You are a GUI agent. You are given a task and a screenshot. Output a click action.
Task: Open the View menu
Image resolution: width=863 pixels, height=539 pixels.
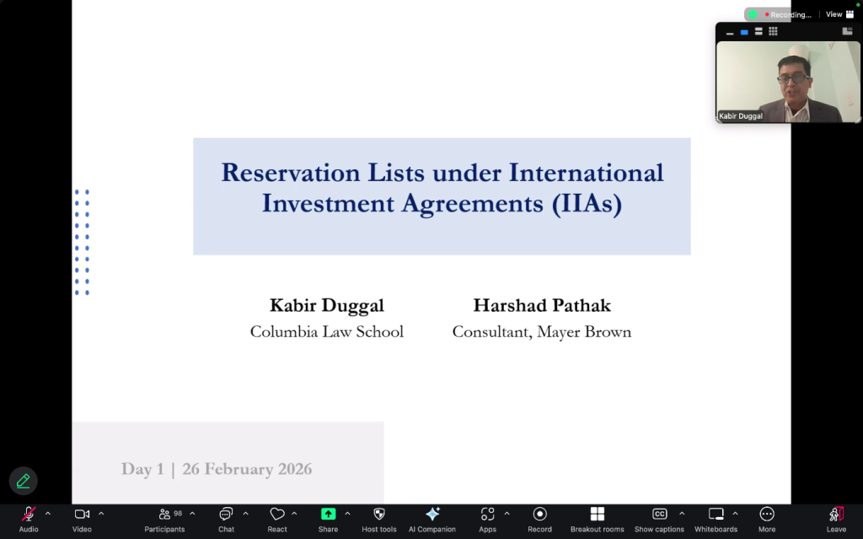click(x=834, y=14)
